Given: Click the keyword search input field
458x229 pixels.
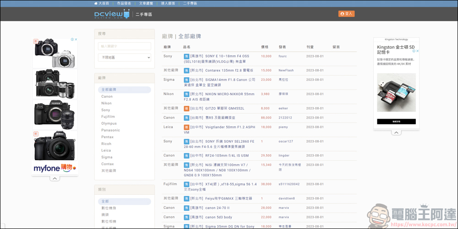Looking at the screenshot, I should (124, 46).
